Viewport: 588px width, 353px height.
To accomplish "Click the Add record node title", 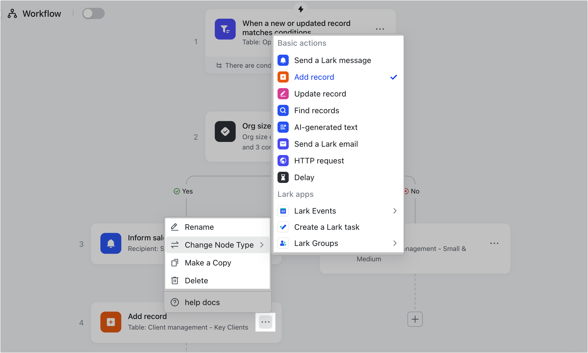I will (147, 316).
